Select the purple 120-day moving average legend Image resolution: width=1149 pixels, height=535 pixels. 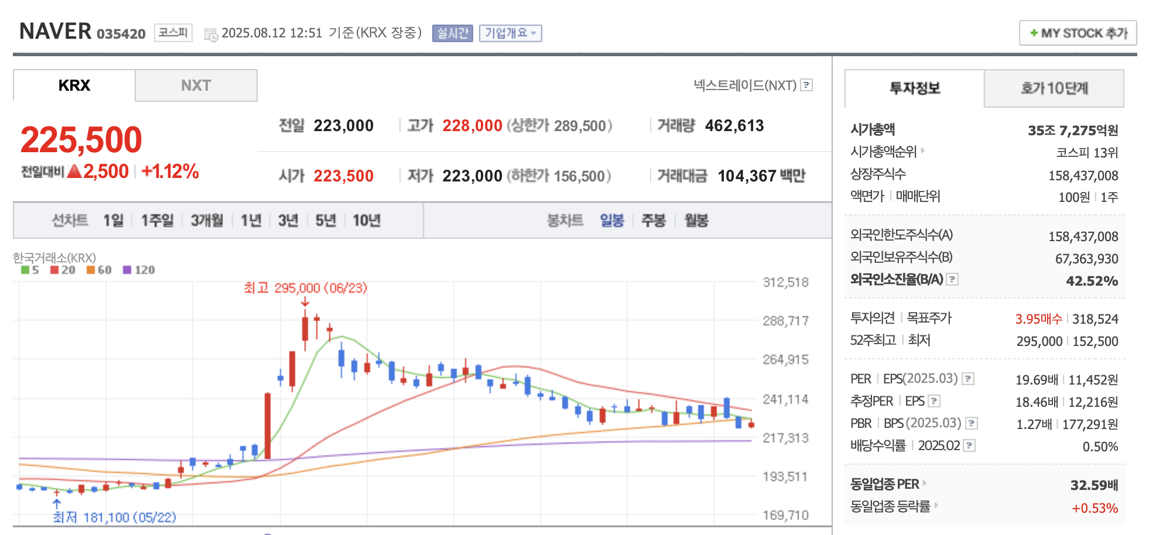pyautogui.click(x=139, y=270)
